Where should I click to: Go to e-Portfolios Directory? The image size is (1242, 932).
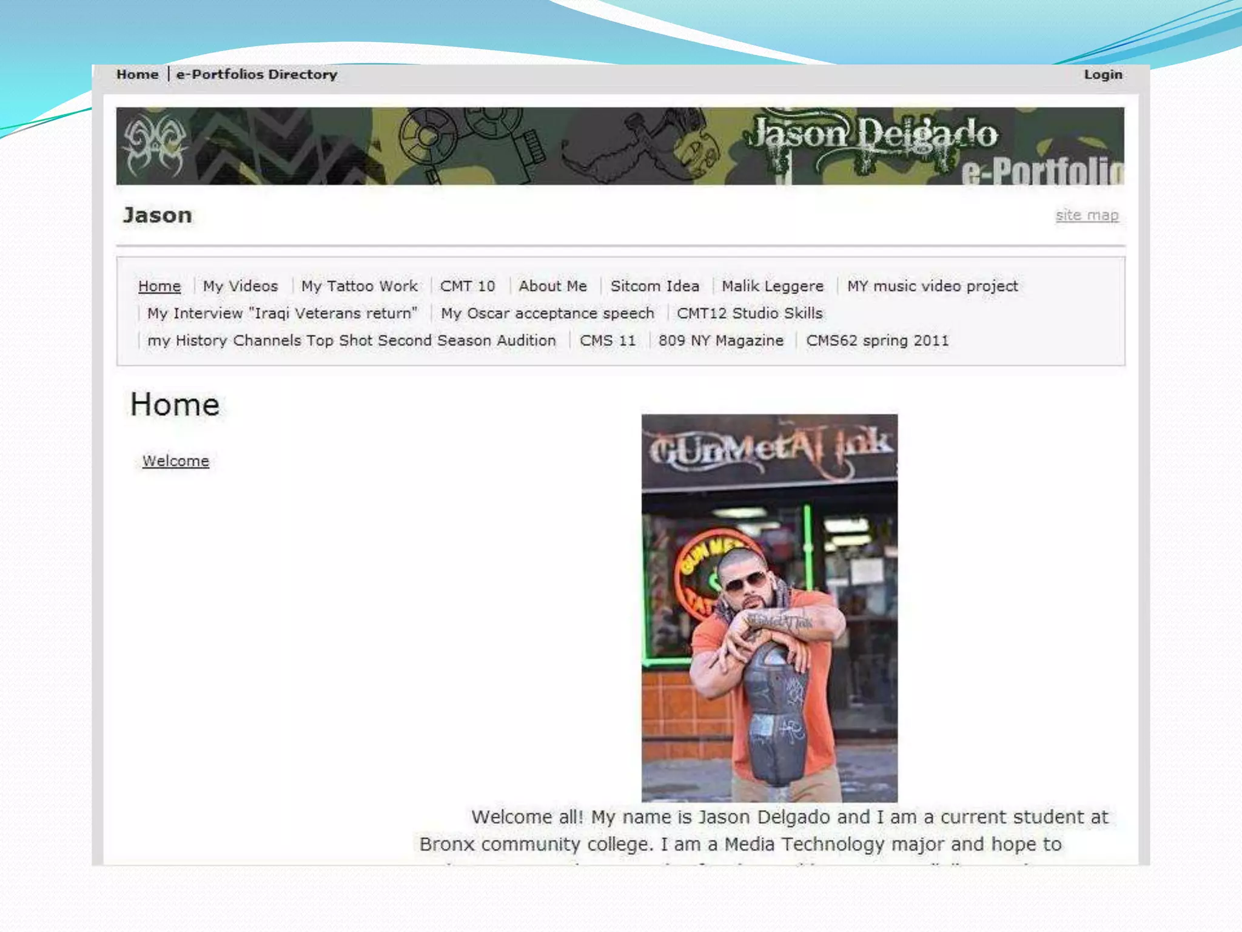(x=257, y=75)
